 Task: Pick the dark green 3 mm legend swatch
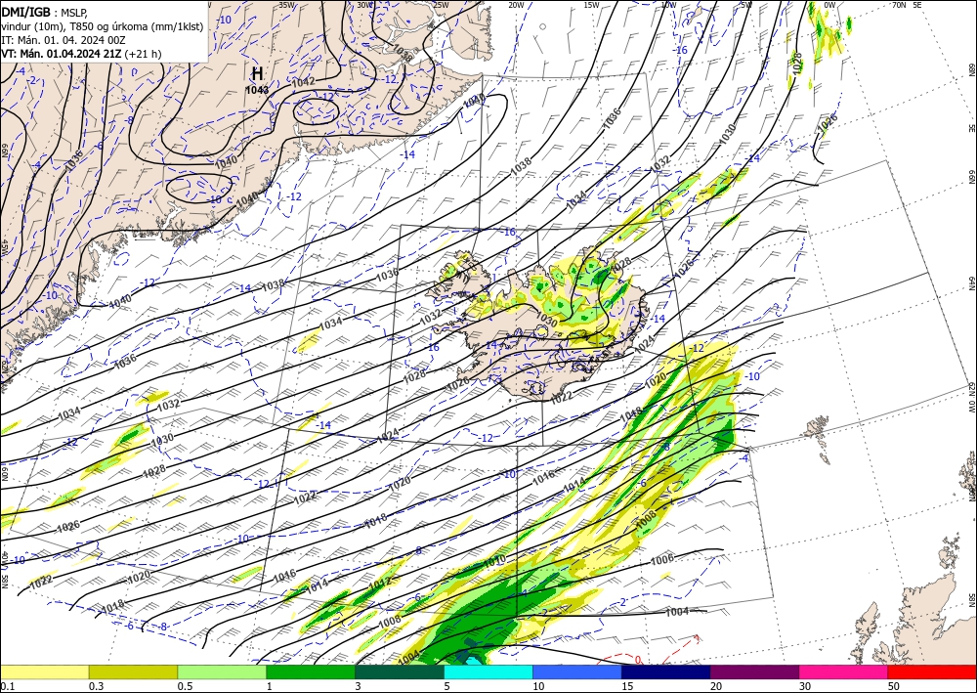click(400, 671)
